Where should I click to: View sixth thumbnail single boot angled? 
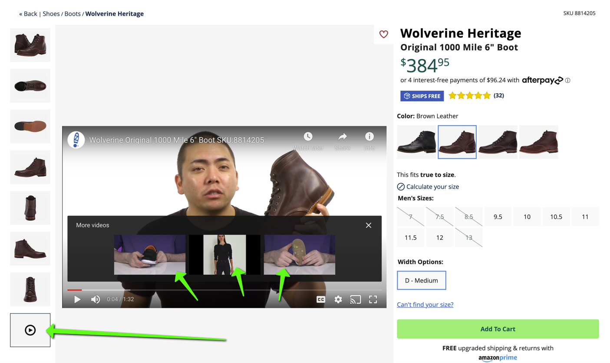30,249
